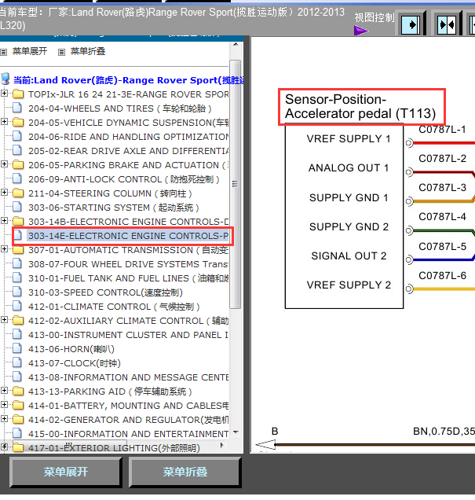Screen dimensions: 475x500
Task: Open 303-14E-ELECTRONIC ENGINE CONTROLS entry
Action: tap(128, 236)
